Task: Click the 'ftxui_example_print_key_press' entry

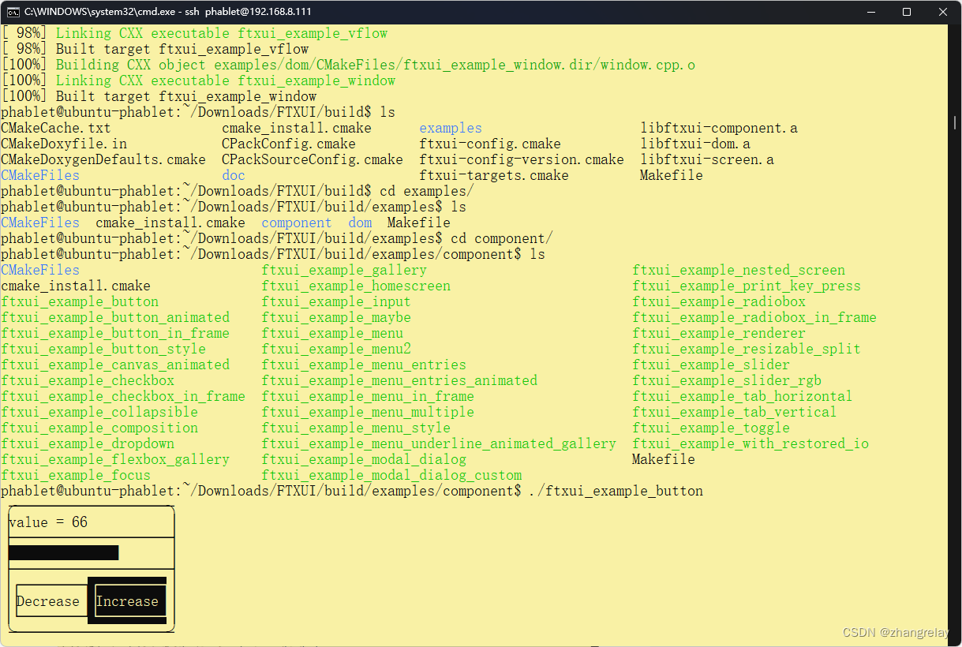Action: (x=747, y=286)
